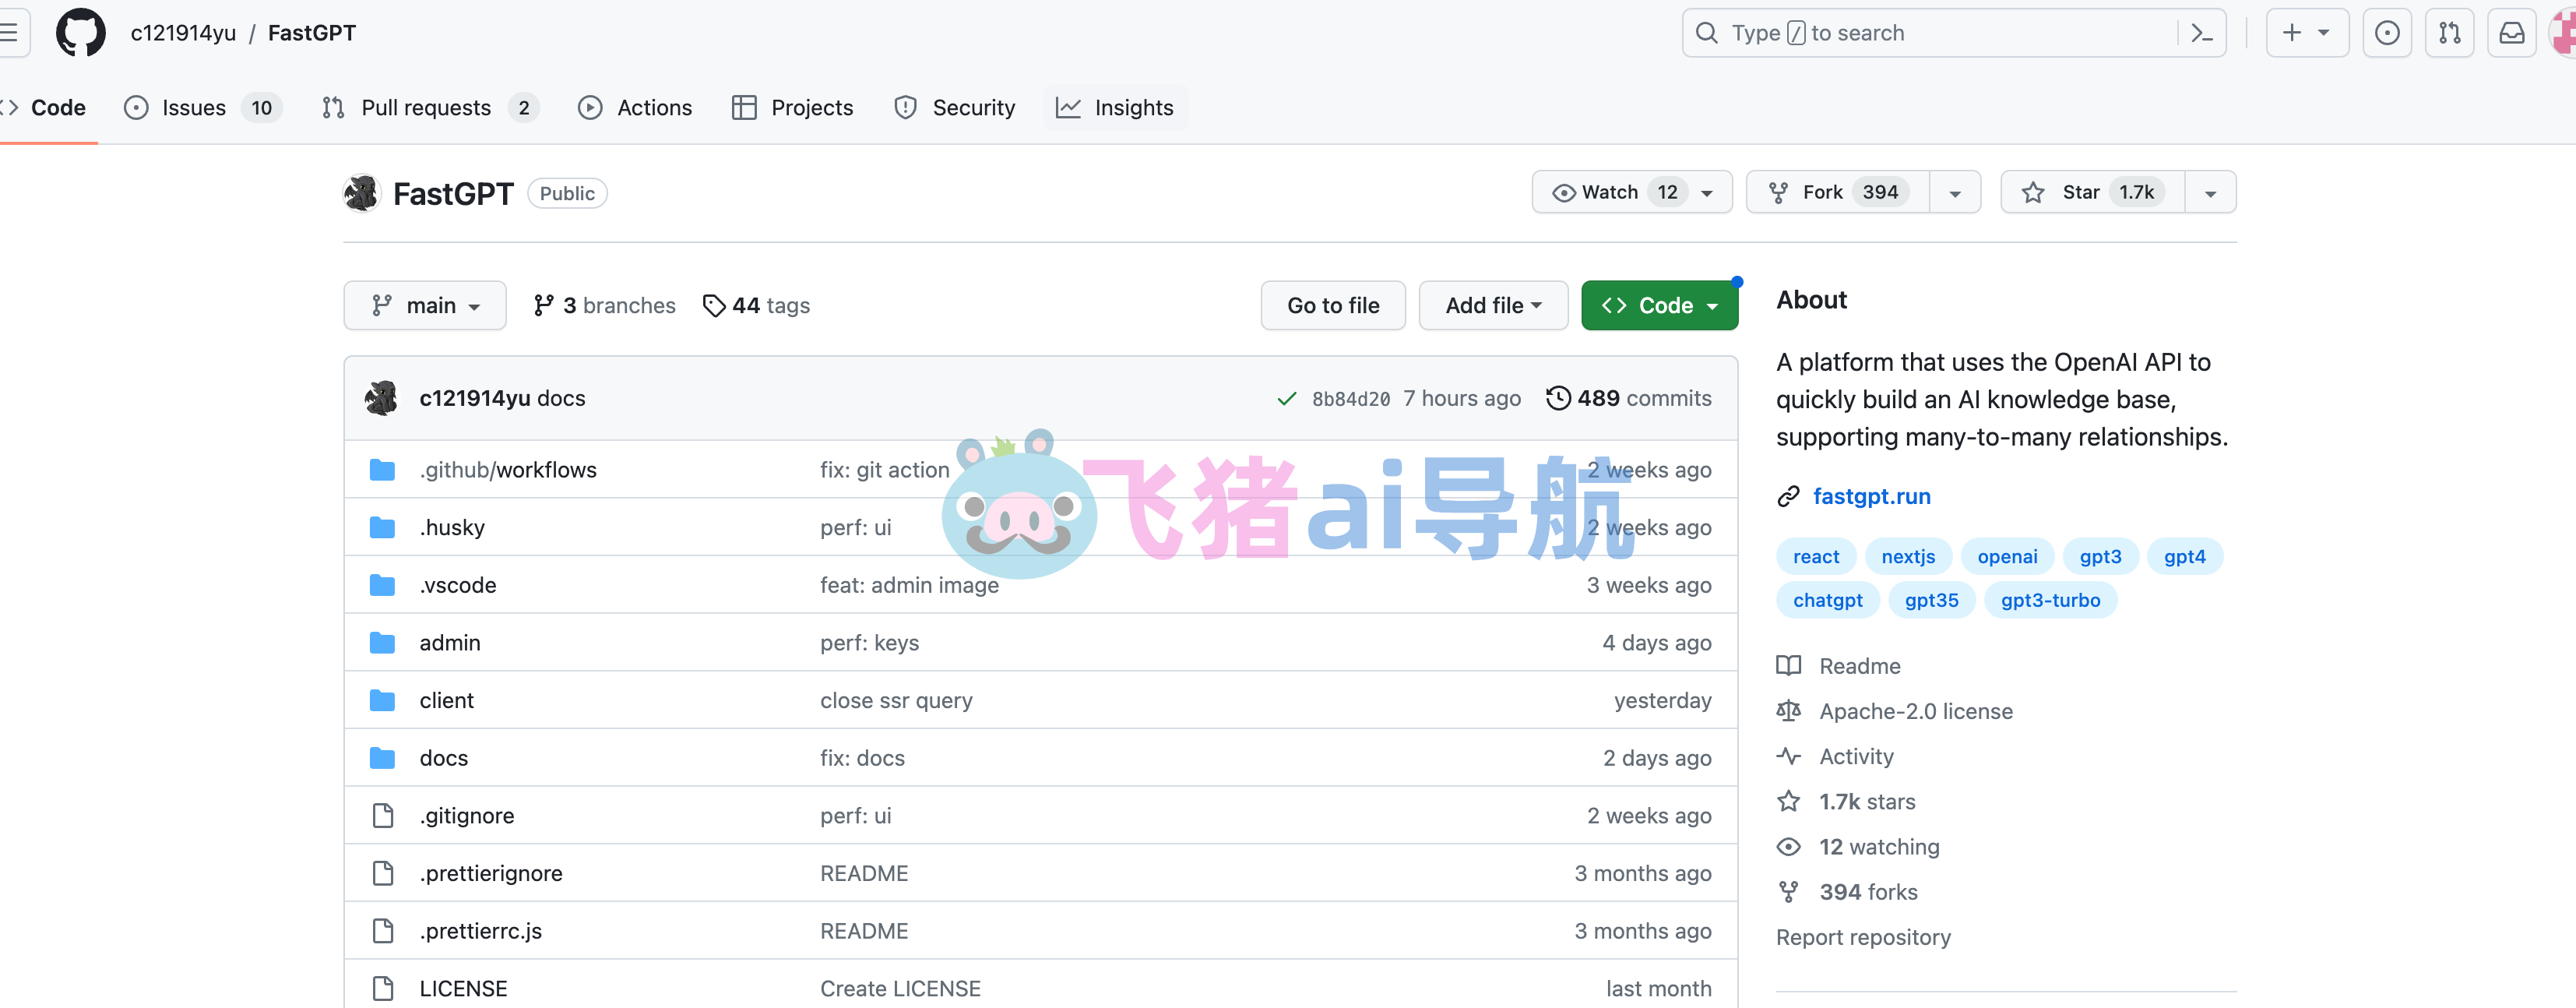This screenshot has width=2576, height=1008.
Task: Open the Security tab
Action: tap(955, 108)
